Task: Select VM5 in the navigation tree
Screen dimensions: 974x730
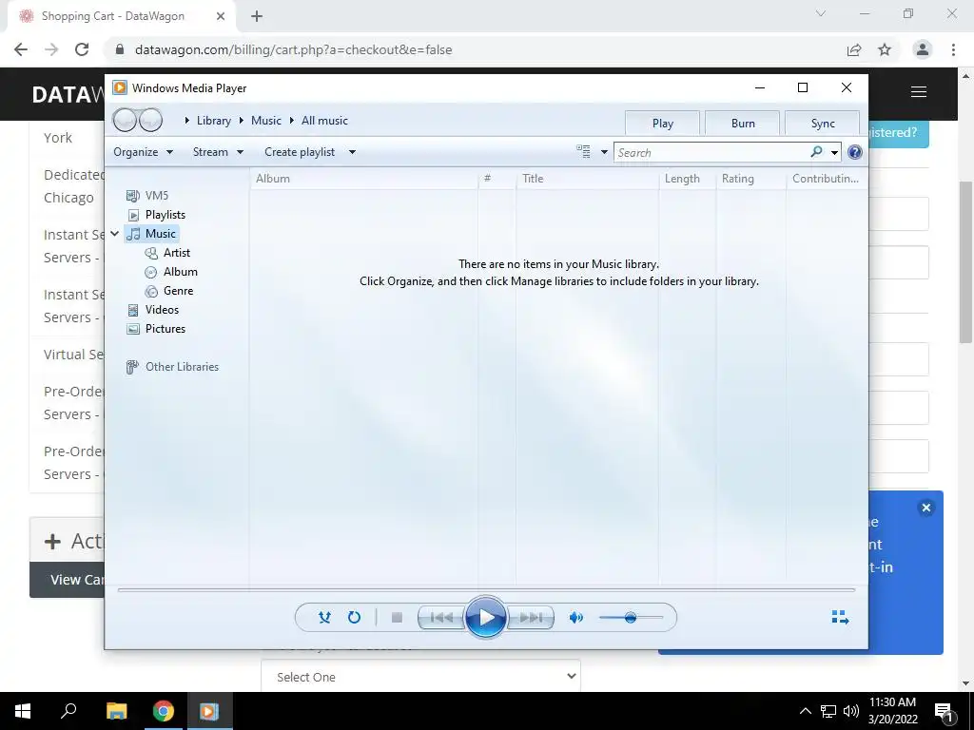Action: (x=157, y=196)
